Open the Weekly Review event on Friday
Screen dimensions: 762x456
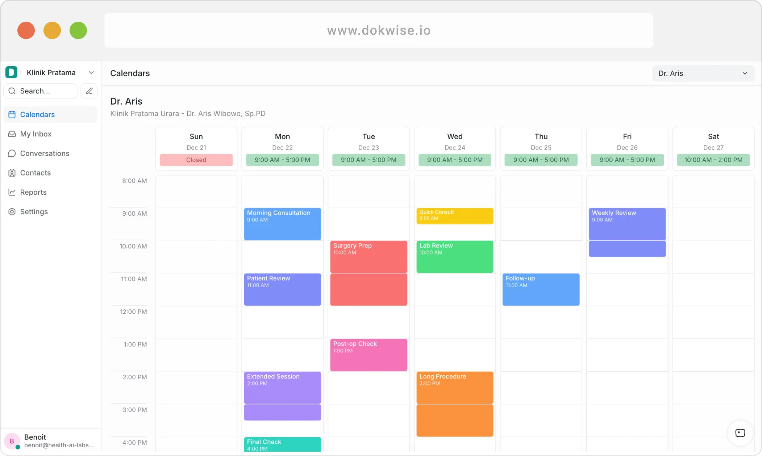point(627,224)
